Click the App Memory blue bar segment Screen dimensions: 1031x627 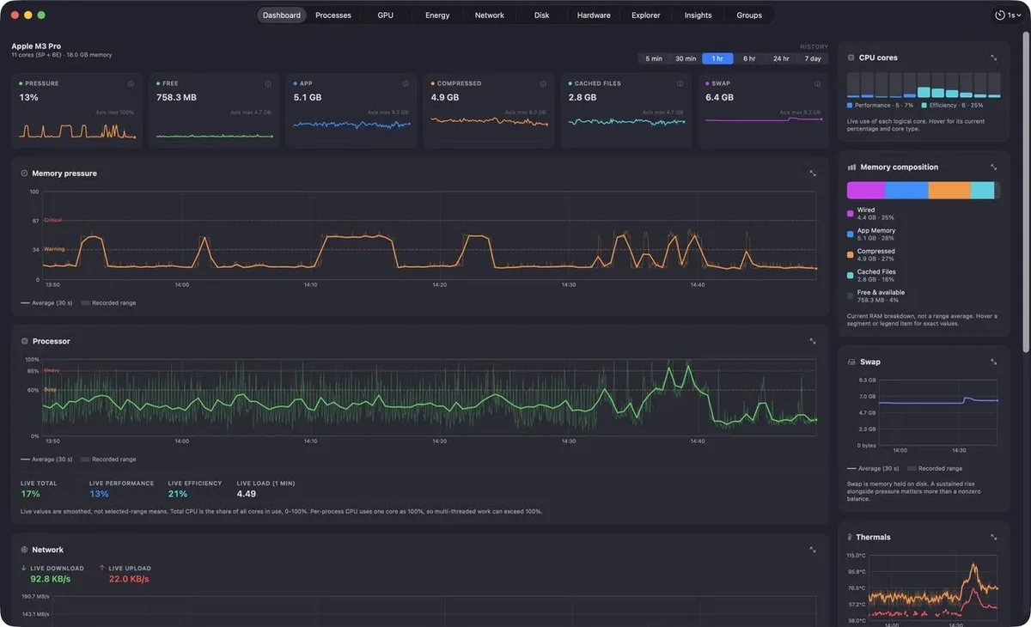(x=907, y=191)
